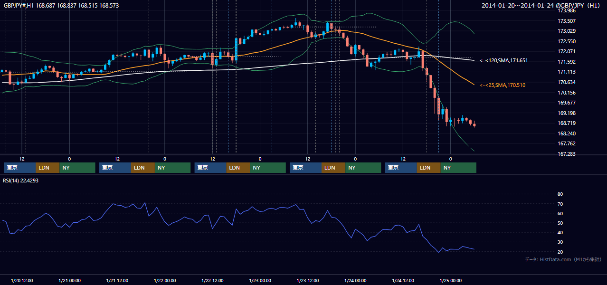This screenshot has height=285, width=607.
Task: Click the 120 SMA label reading 171.651
Action: point(503,61)
